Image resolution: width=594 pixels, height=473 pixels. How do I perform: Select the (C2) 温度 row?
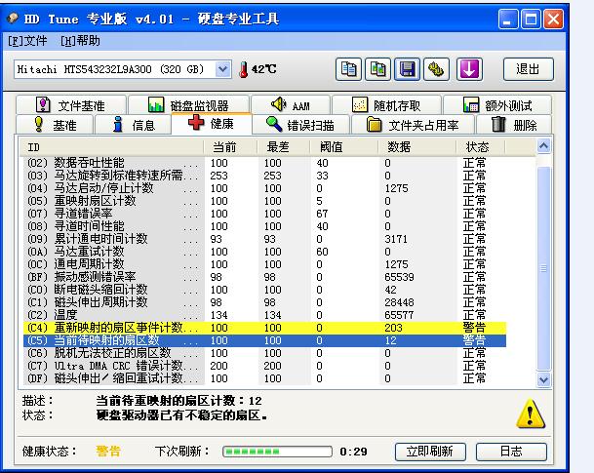click(x=264, y=315)
